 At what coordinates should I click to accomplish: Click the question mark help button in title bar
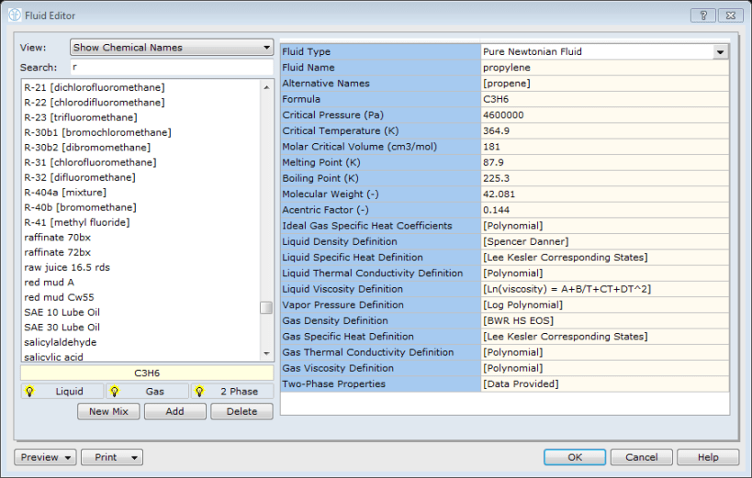[x=703, y=16]
